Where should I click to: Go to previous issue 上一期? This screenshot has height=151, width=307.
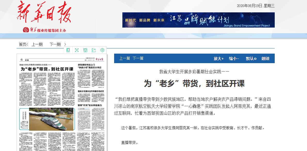37,44
